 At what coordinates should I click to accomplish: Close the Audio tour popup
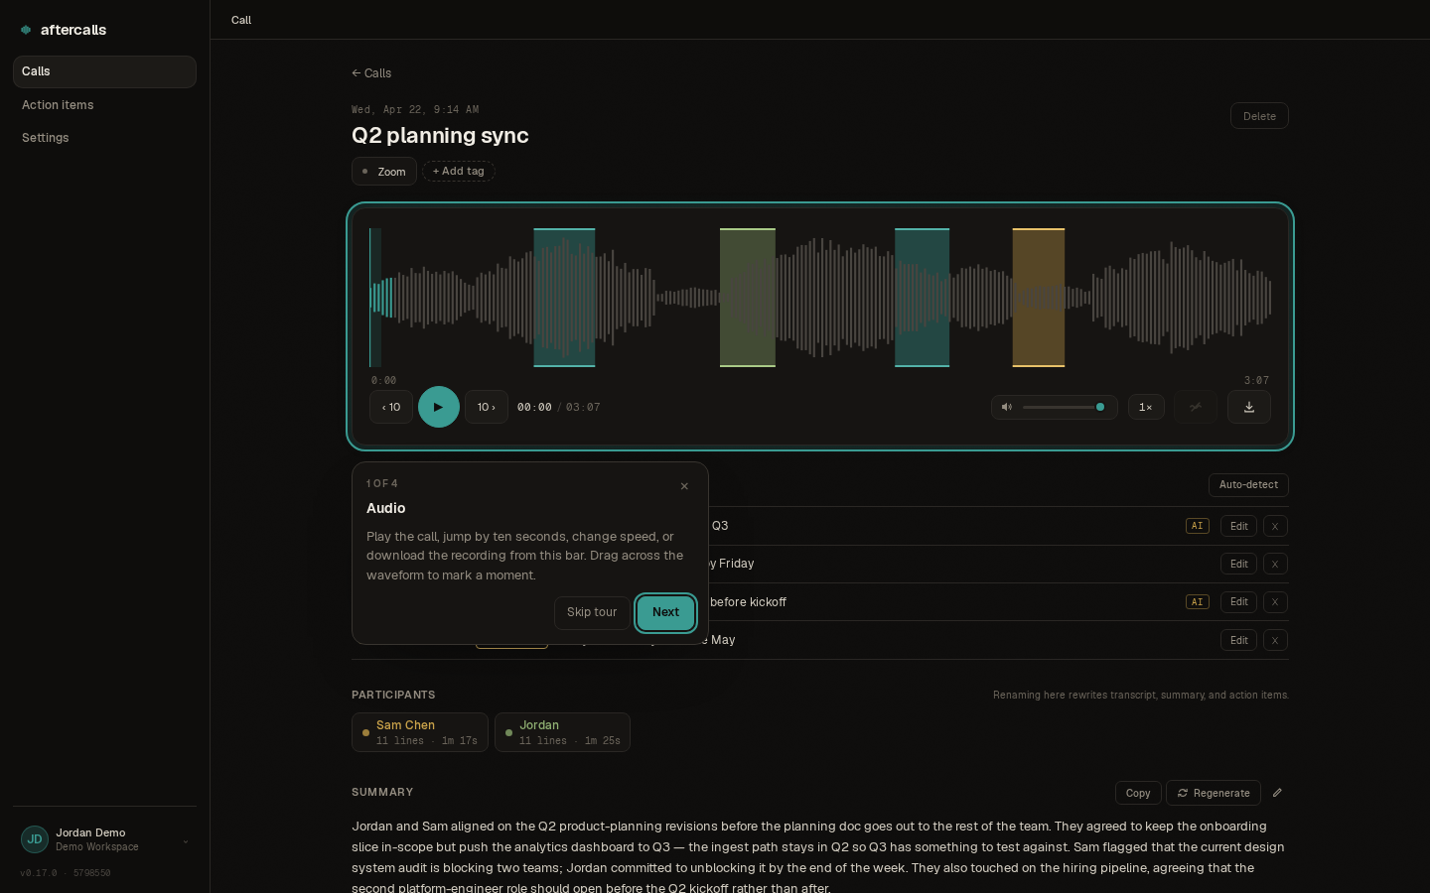click(684, 486)
